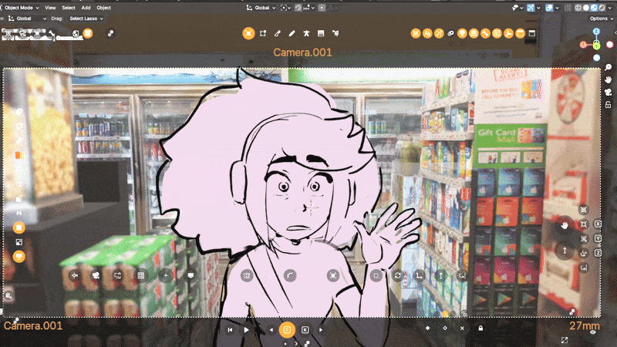The width and height of the screenshot is (617, 347).
Task: Open the shading options dropdown arrow
Action: (x=609, y=8)
